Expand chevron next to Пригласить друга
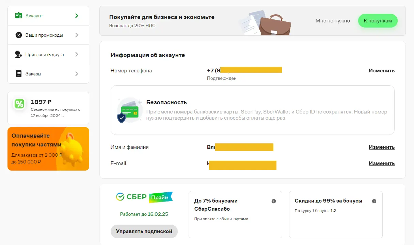Image resolution: width=414 pixels, height=245 pixels. pyautogui.click(x=77, y=54)
